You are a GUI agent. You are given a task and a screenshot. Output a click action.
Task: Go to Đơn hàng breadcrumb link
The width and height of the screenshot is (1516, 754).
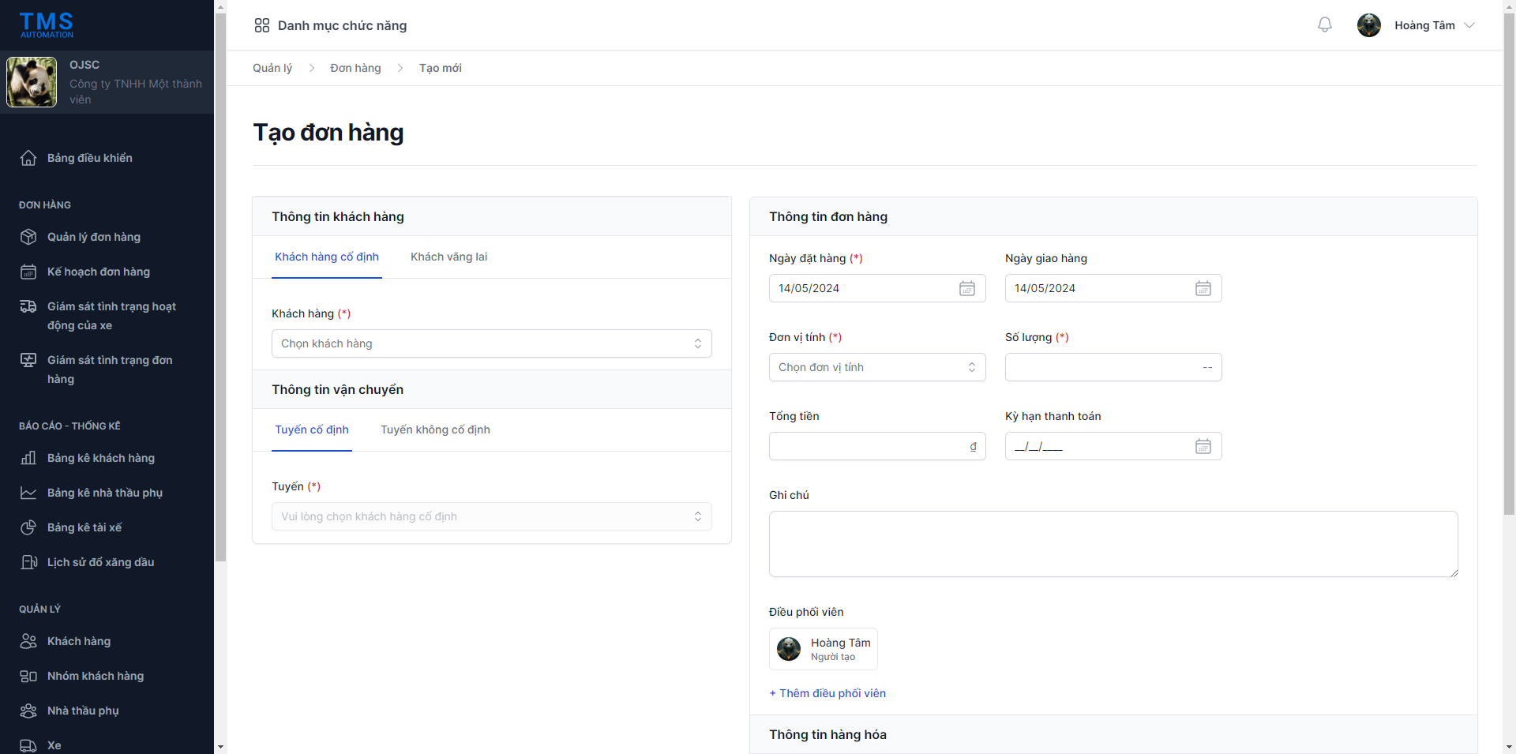(355, 68)
